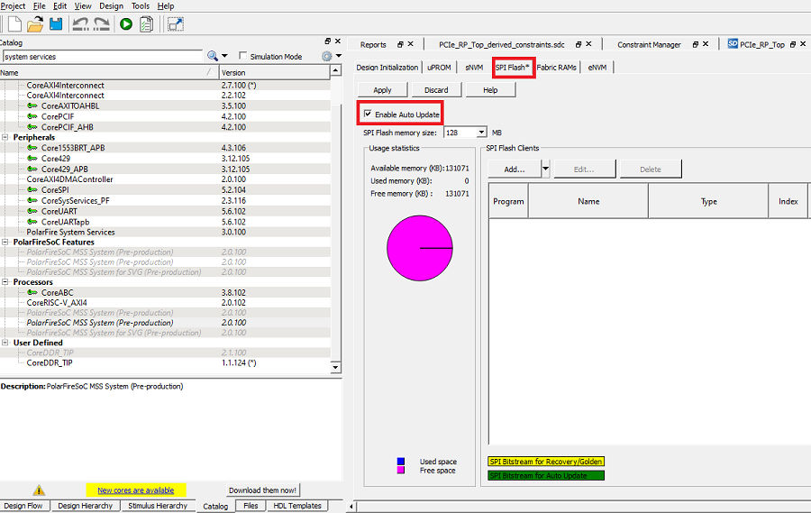Click the Undo arrow icon
The width and height of the screenshot is (811, 513).
[x=80, y=24]
